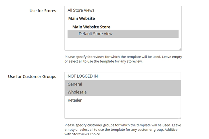Click the 'Additive with Storeviews choice' line
Viewport: 209px width, 139px height.
[x=82, y=134]
